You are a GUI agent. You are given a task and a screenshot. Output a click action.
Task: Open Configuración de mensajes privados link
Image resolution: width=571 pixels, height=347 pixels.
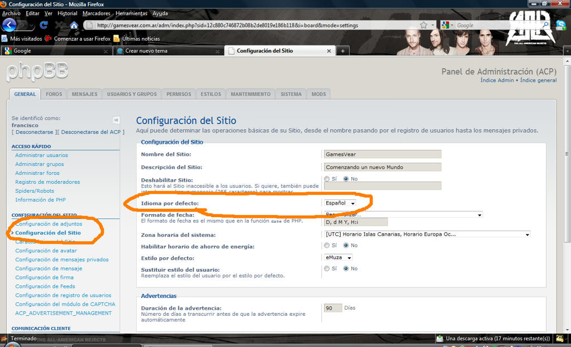(x=62, y=260)
